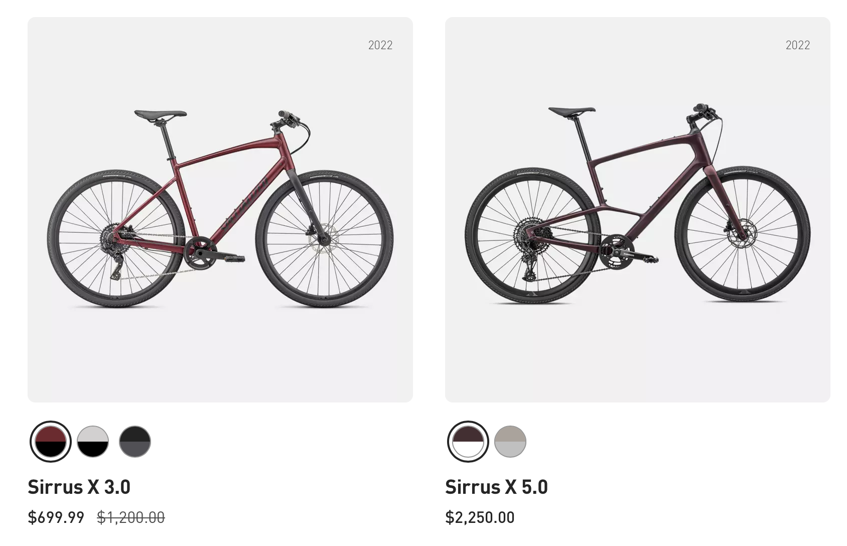847x546 pixels.
Task: Click the crossed-out $1,200.00 original price
Action: (x=130, y=517)
